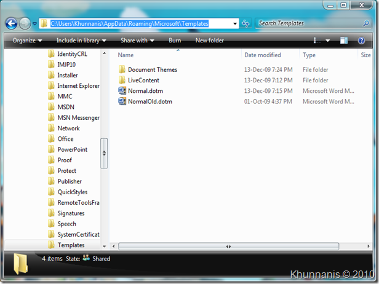The image size is (379, 284).
Task: Toggle the preview pane icon
Action: coord(344,41)
